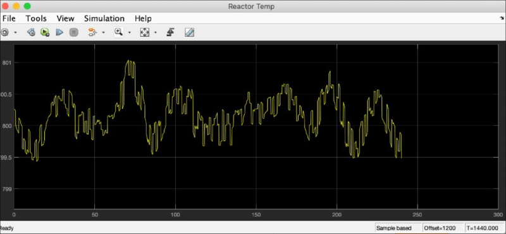
Task: Expand dropdown beside highlight block icon
Action: 103,33
